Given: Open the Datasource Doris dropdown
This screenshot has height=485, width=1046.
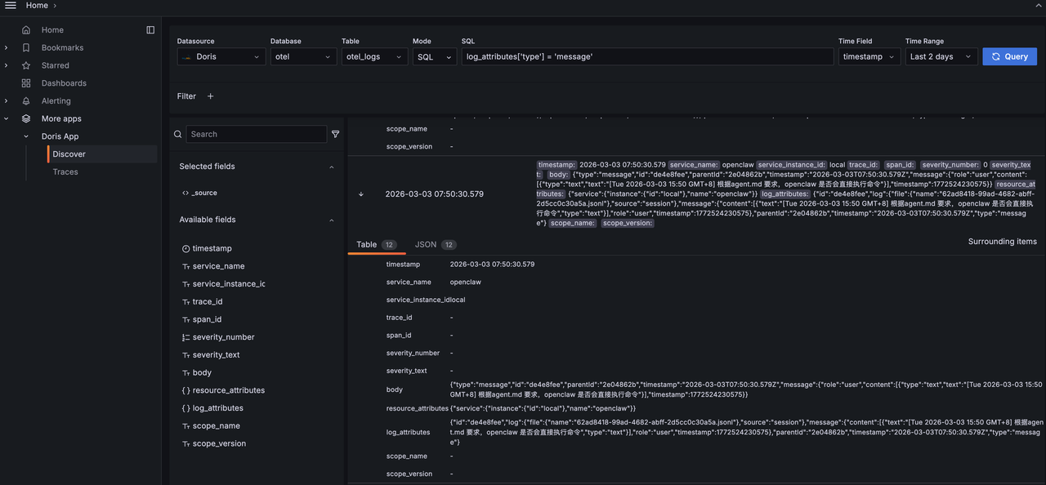Looking at the screenshot, I should 221,57.
